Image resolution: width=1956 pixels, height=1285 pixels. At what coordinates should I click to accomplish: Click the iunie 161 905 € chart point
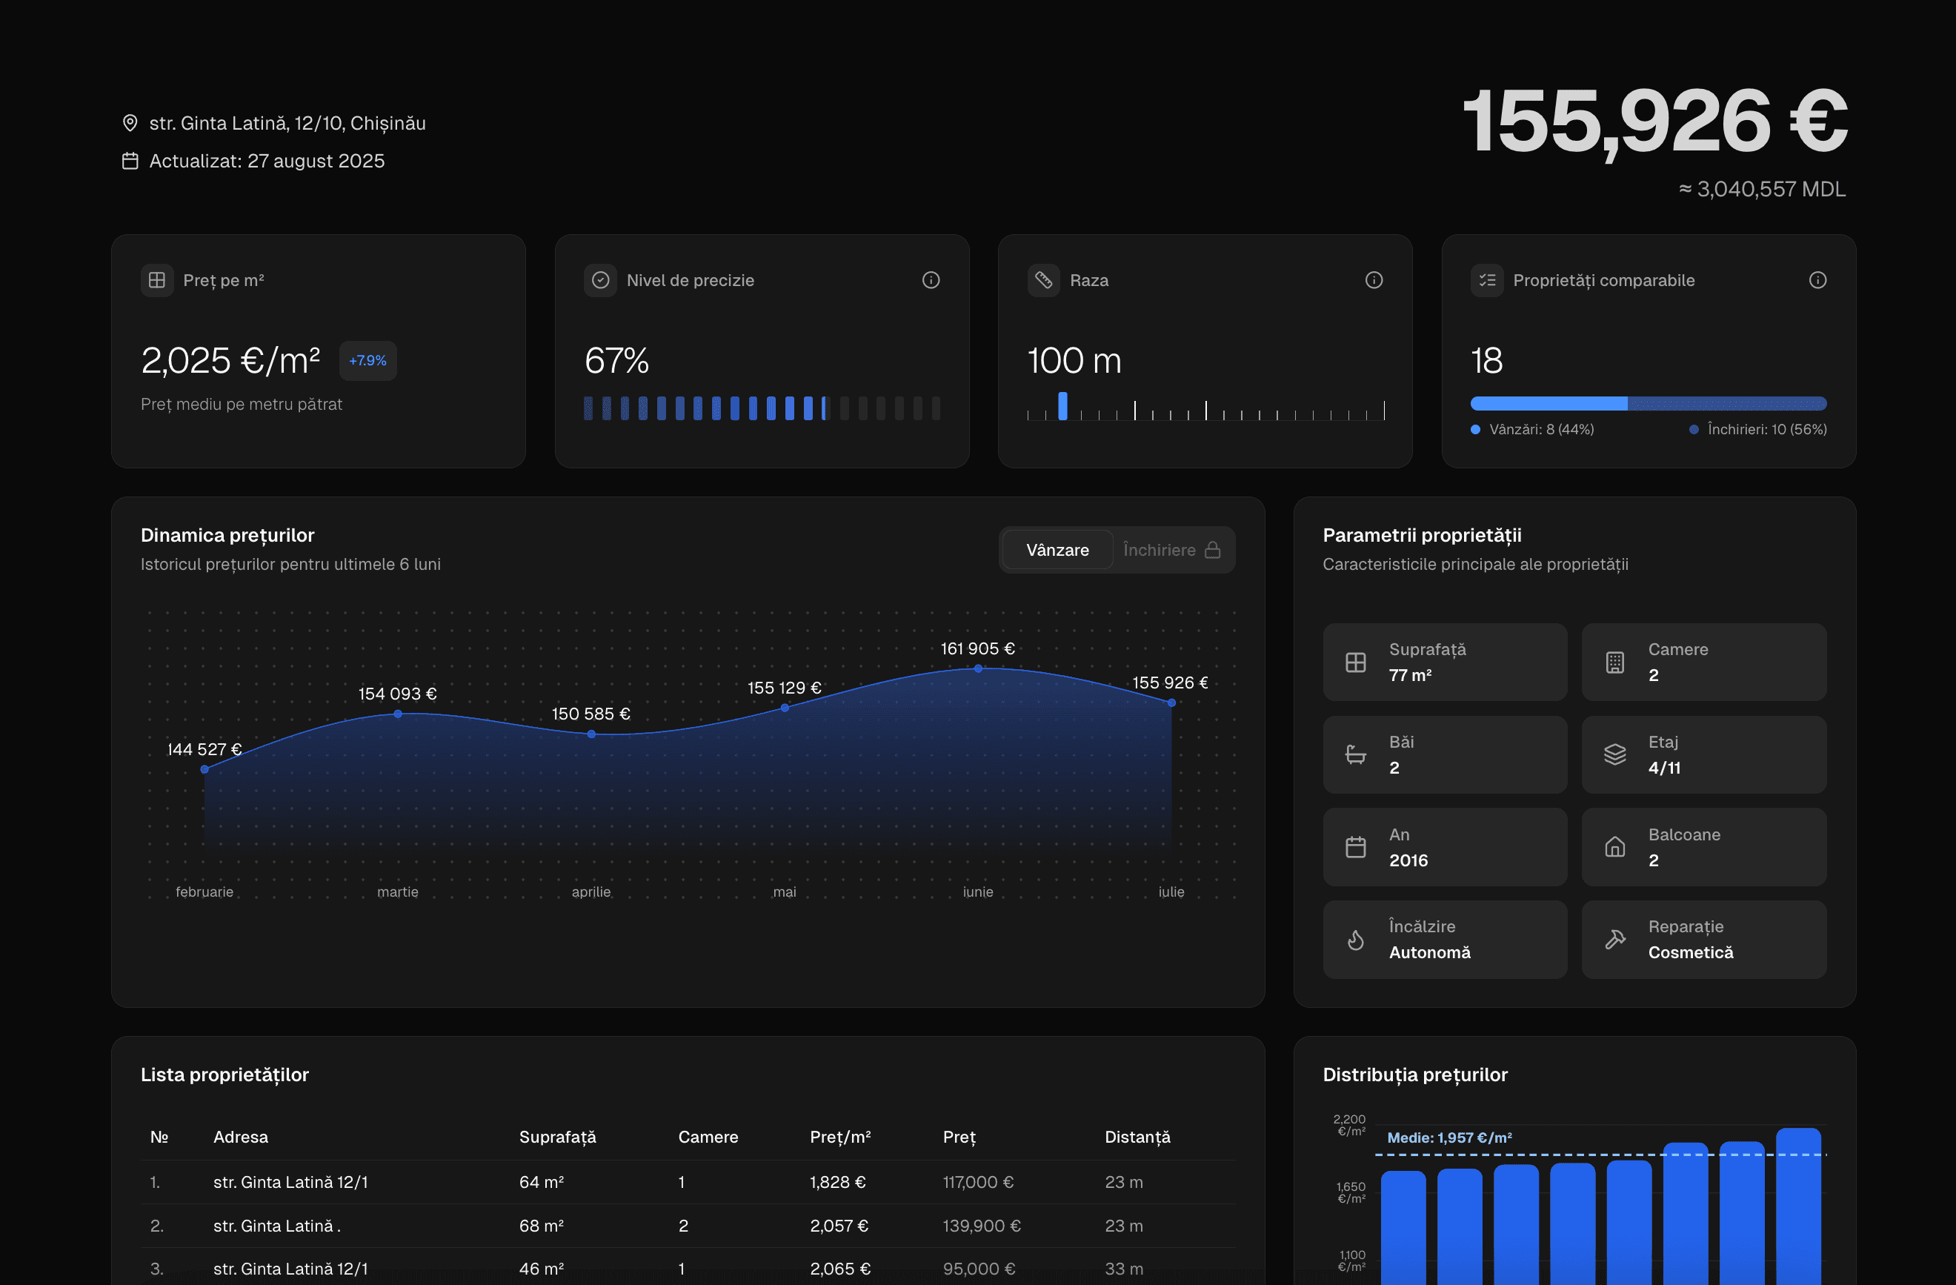point(978,668)
